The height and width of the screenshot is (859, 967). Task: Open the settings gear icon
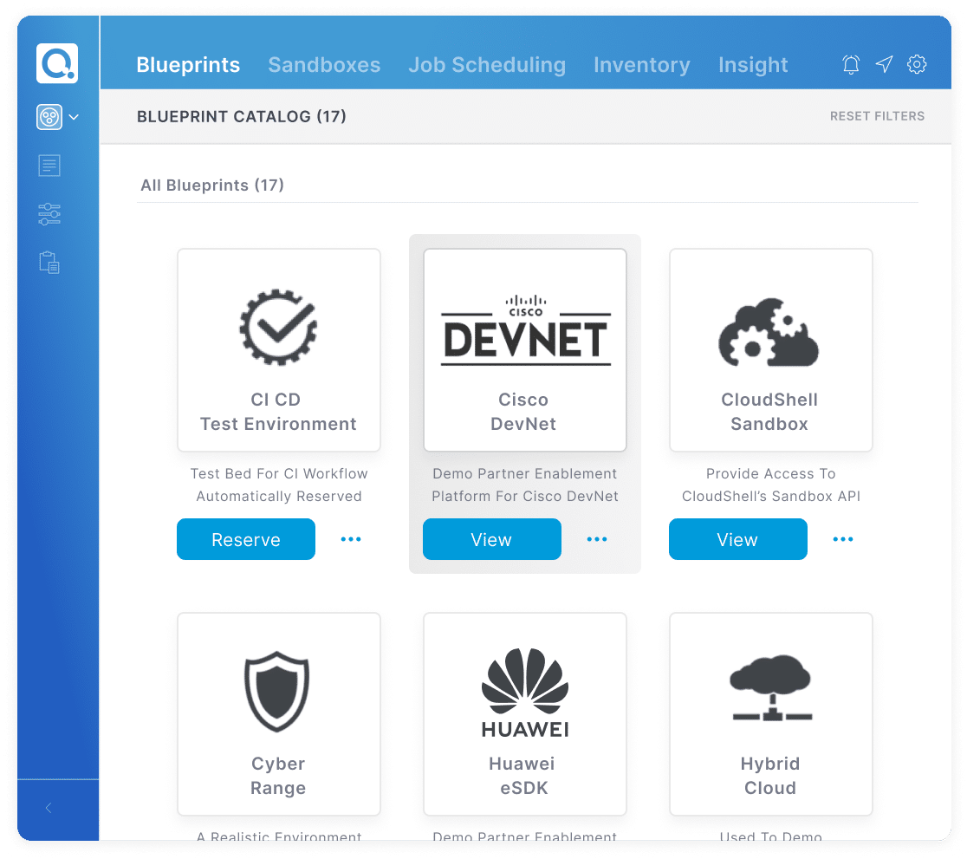tap(917, 64)
